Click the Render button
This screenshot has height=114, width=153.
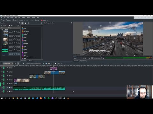pyautogui.click(x=43, y=20)
